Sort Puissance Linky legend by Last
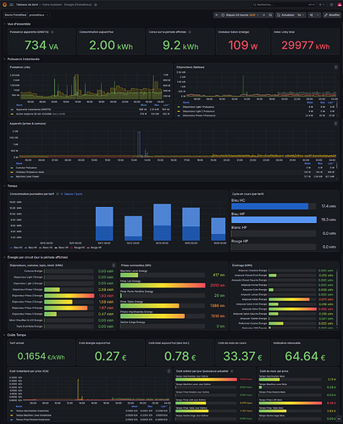 tap(166, 105)
